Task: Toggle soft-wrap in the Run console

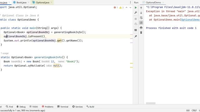Action: point(141,18)
